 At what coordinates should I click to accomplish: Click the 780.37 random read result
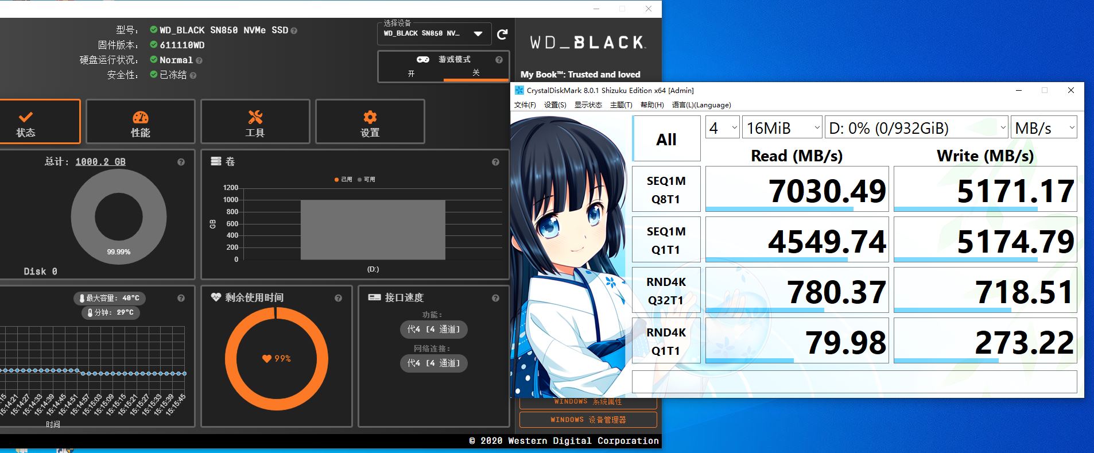pyautogui.click(x=797, y=291)
